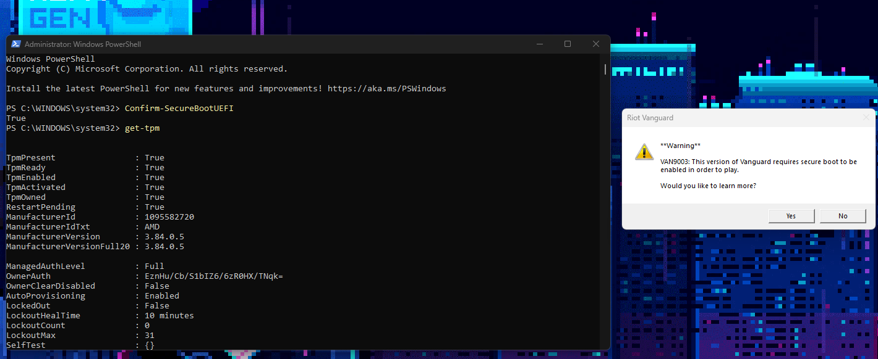
Task: Click the **Warning** heading in the dialog
Action: click(680, 146)
